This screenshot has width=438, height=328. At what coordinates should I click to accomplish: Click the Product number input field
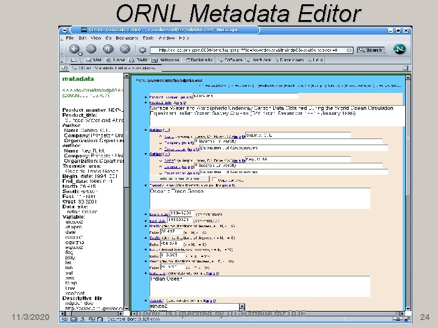point(246,96)
